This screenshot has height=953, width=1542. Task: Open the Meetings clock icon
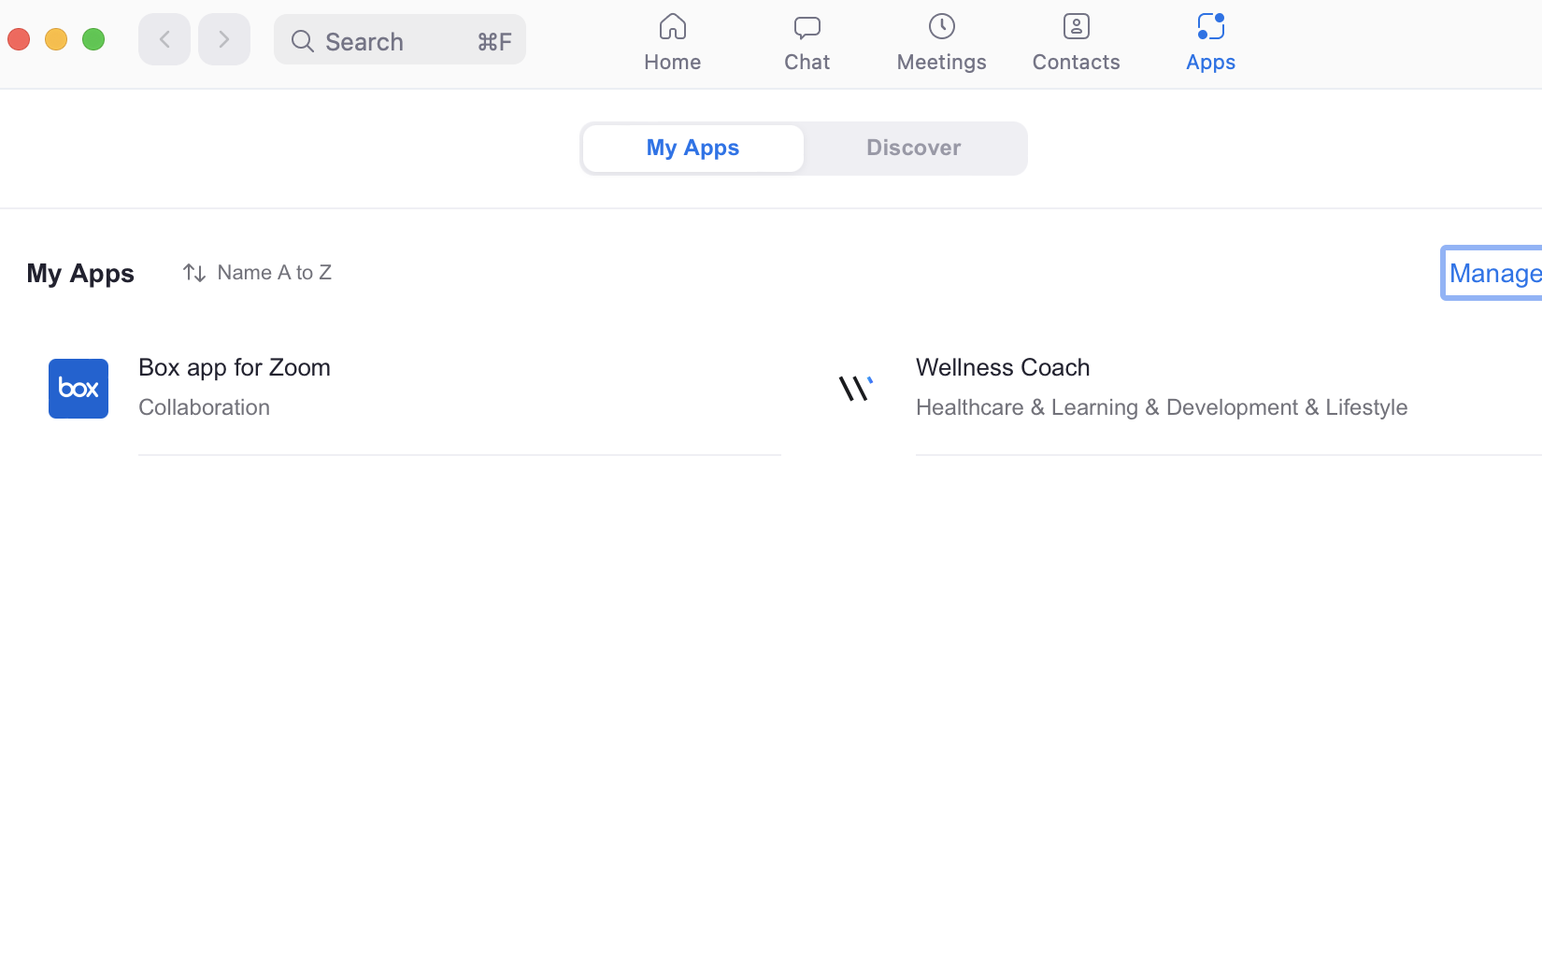click(941, 26)
